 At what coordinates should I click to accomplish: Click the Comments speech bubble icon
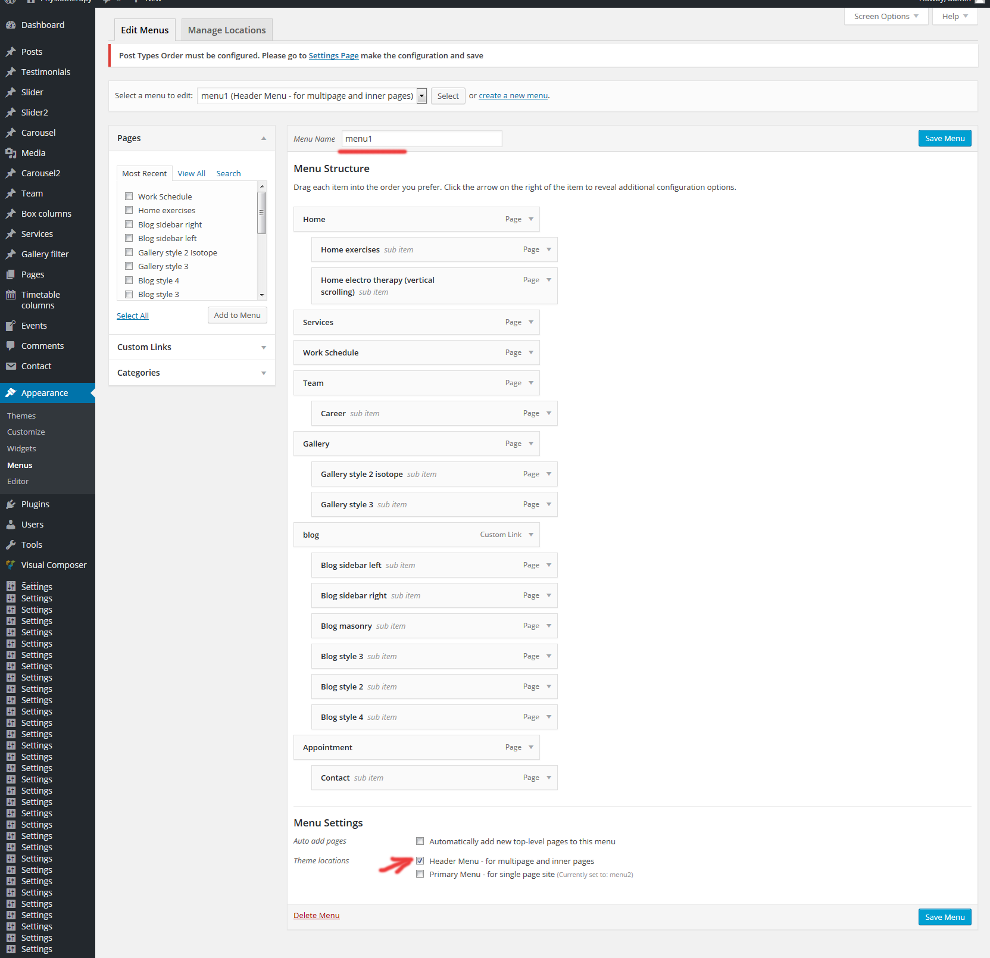[11, 346]
